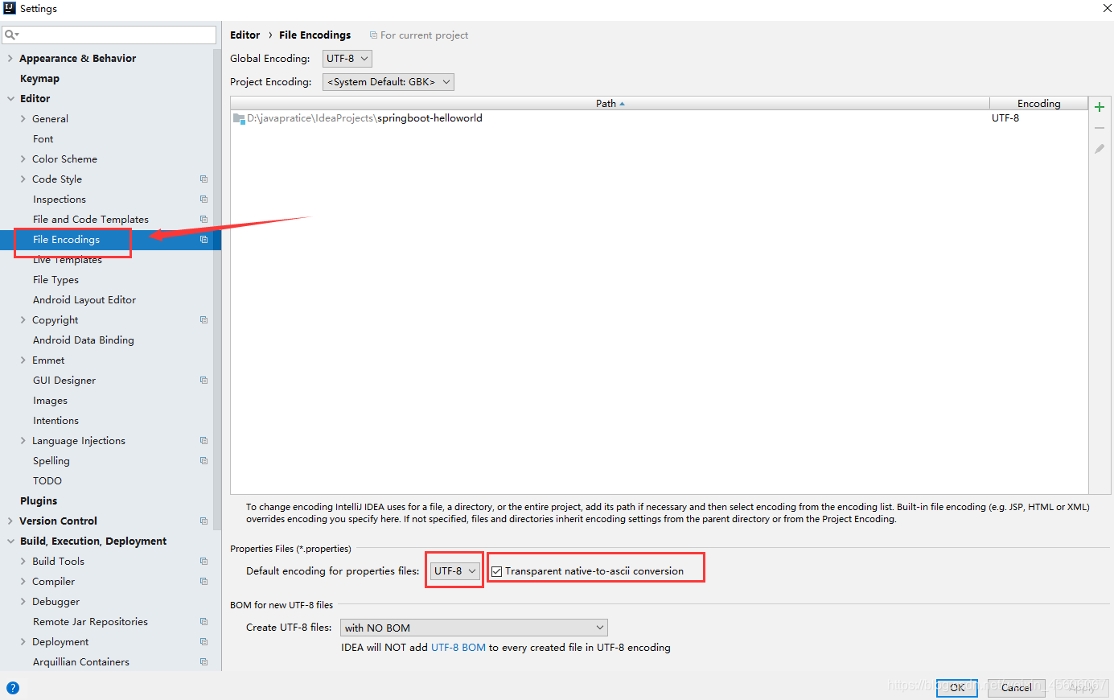The width and height of the screenshot is (1114, 700).
Task: Click folder icon of springboot-helloworld path
Action: coord(239,118)
